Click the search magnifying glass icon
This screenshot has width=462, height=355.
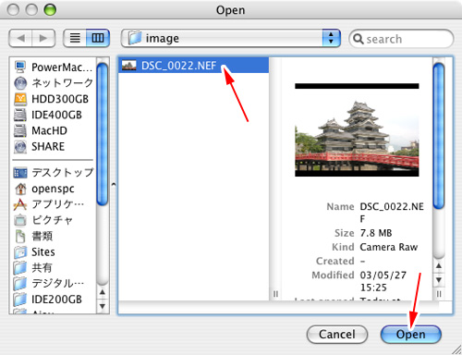[x=359, y=39]
